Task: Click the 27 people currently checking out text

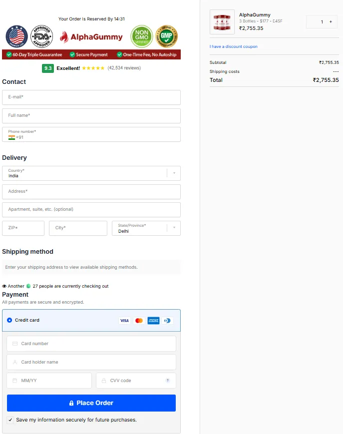Action: click(x=70, y=286)
